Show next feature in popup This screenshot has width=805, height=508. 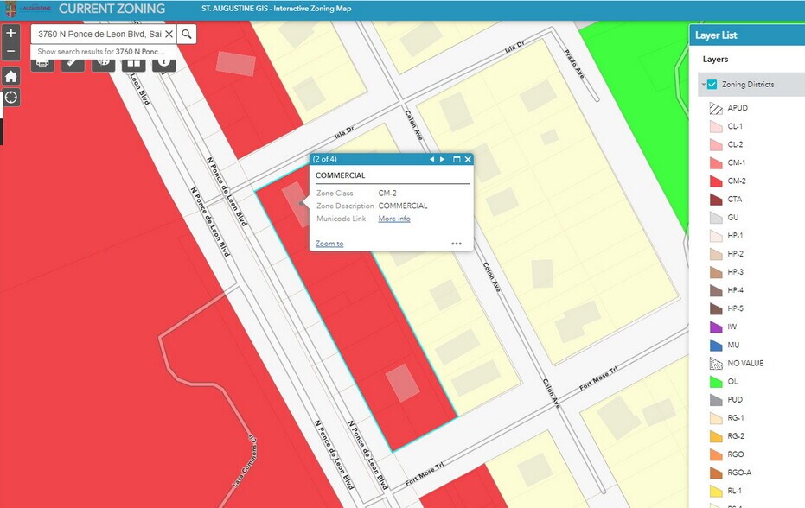tap(443, 160)
